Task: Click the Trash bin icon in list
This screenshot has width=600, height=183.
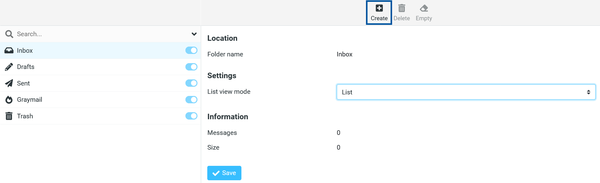Action: point(9,116)
